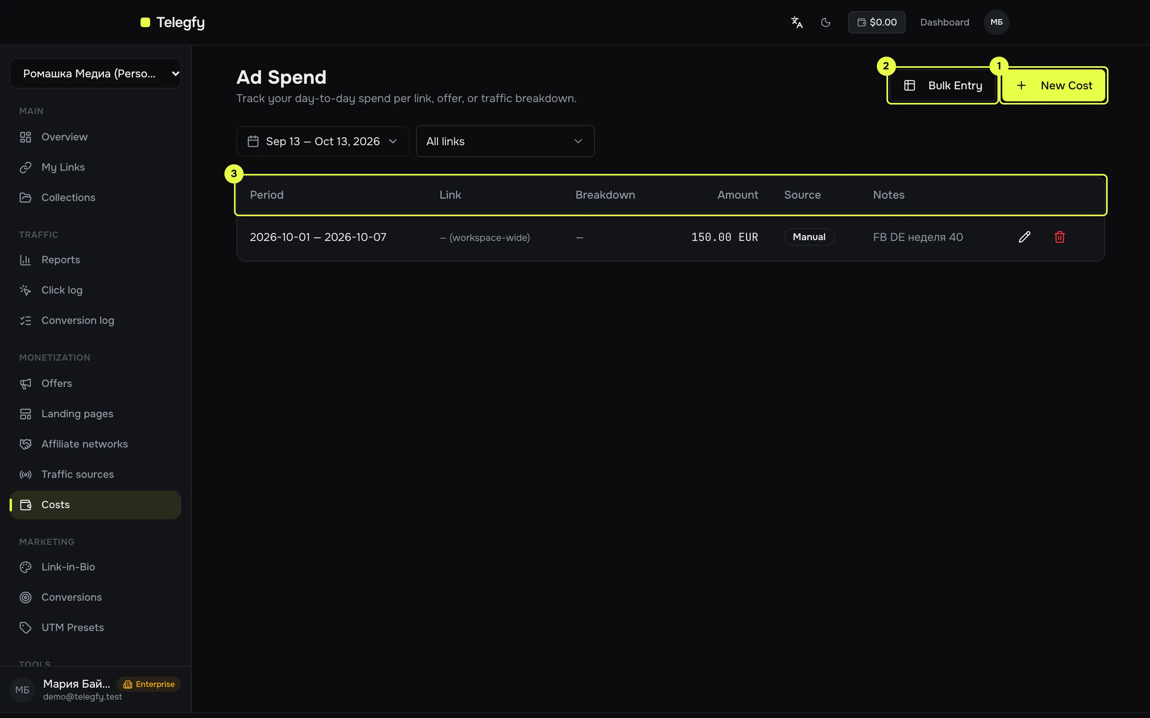Click the Landing pages layout icon
The width and height of the screenshot is (1150, 718).
click(26, 414)
